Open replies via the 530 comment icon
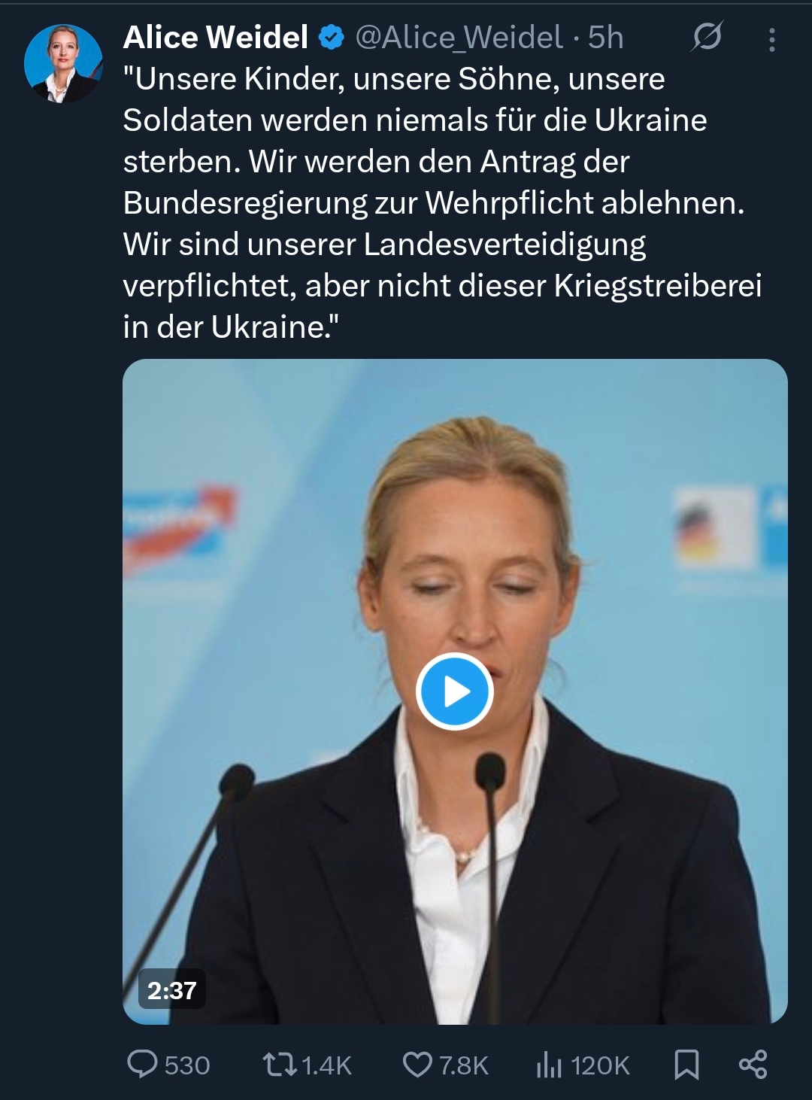 142,1064
